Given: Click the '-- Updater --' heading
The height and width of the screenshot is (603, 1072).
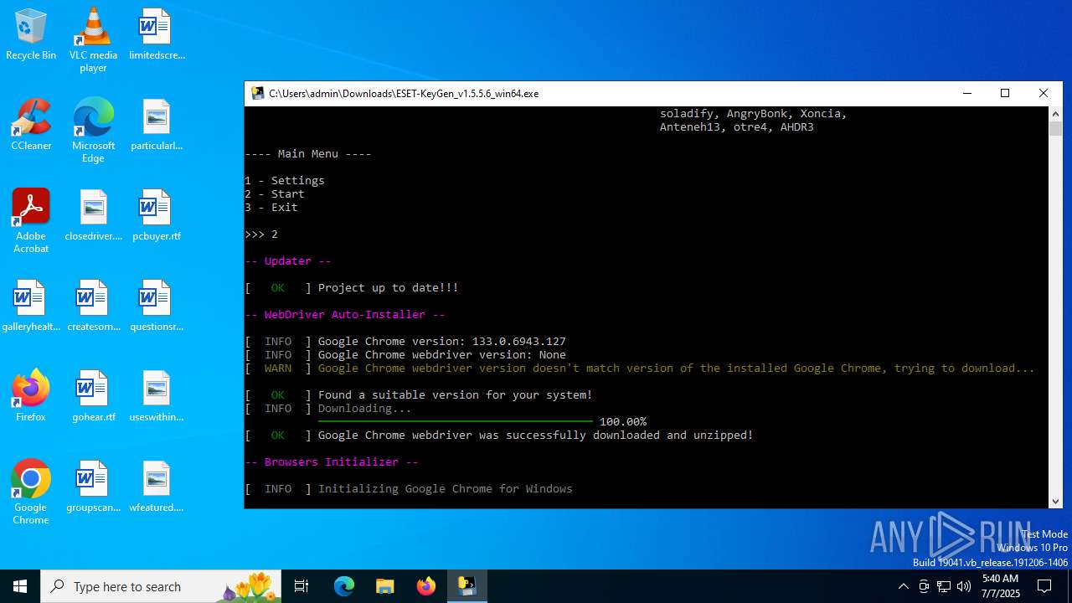Looking at the screenshot, I should pos(288,261).
